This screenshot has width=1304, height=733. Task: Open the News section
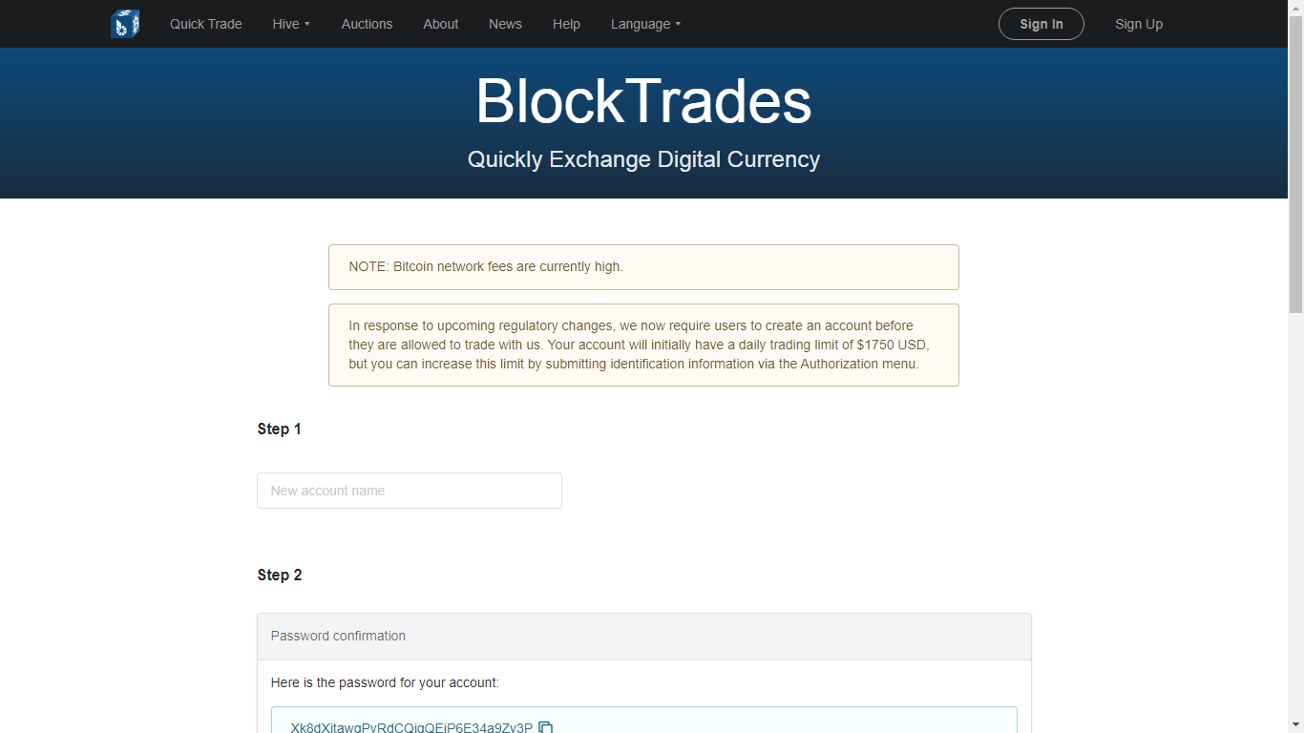coord(505,24)
